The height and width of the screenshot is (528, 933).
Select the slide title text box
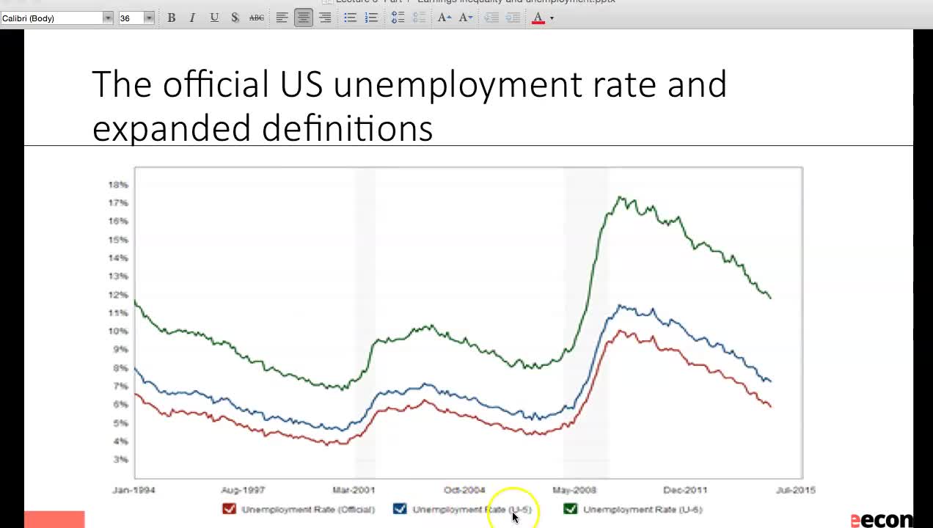[x=409, y=106]
